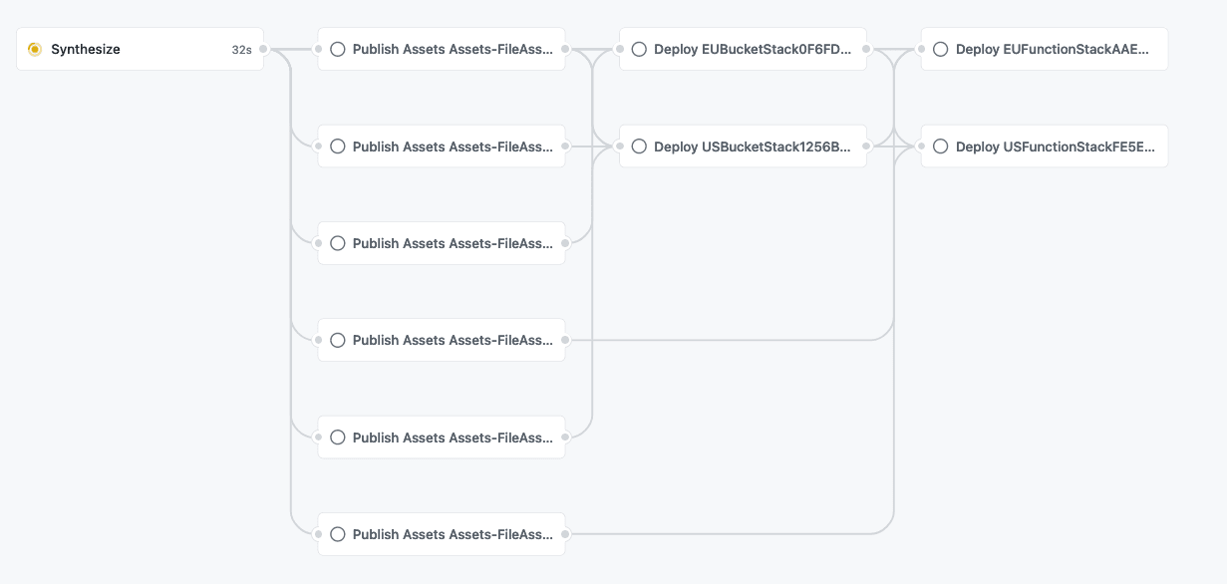Click bottommost Publish Assets pending status circle
Viewport: 1227px width, 584px height.
point(338,534)
